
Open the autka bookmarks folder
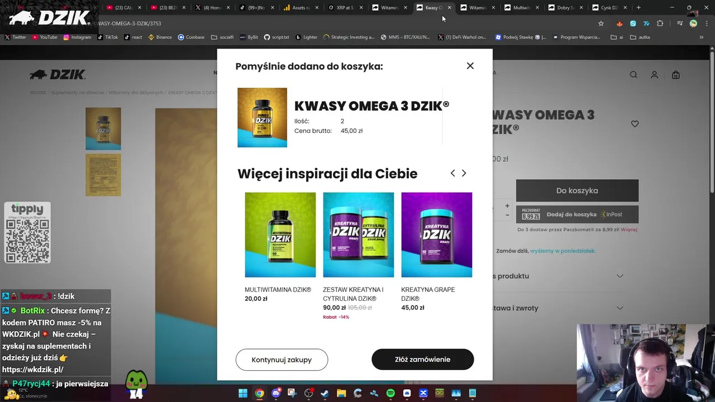tap(640, 37)
